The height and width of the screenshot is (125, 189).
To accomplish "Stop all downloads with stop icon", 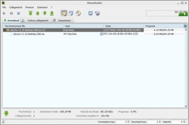I will 18,13.
